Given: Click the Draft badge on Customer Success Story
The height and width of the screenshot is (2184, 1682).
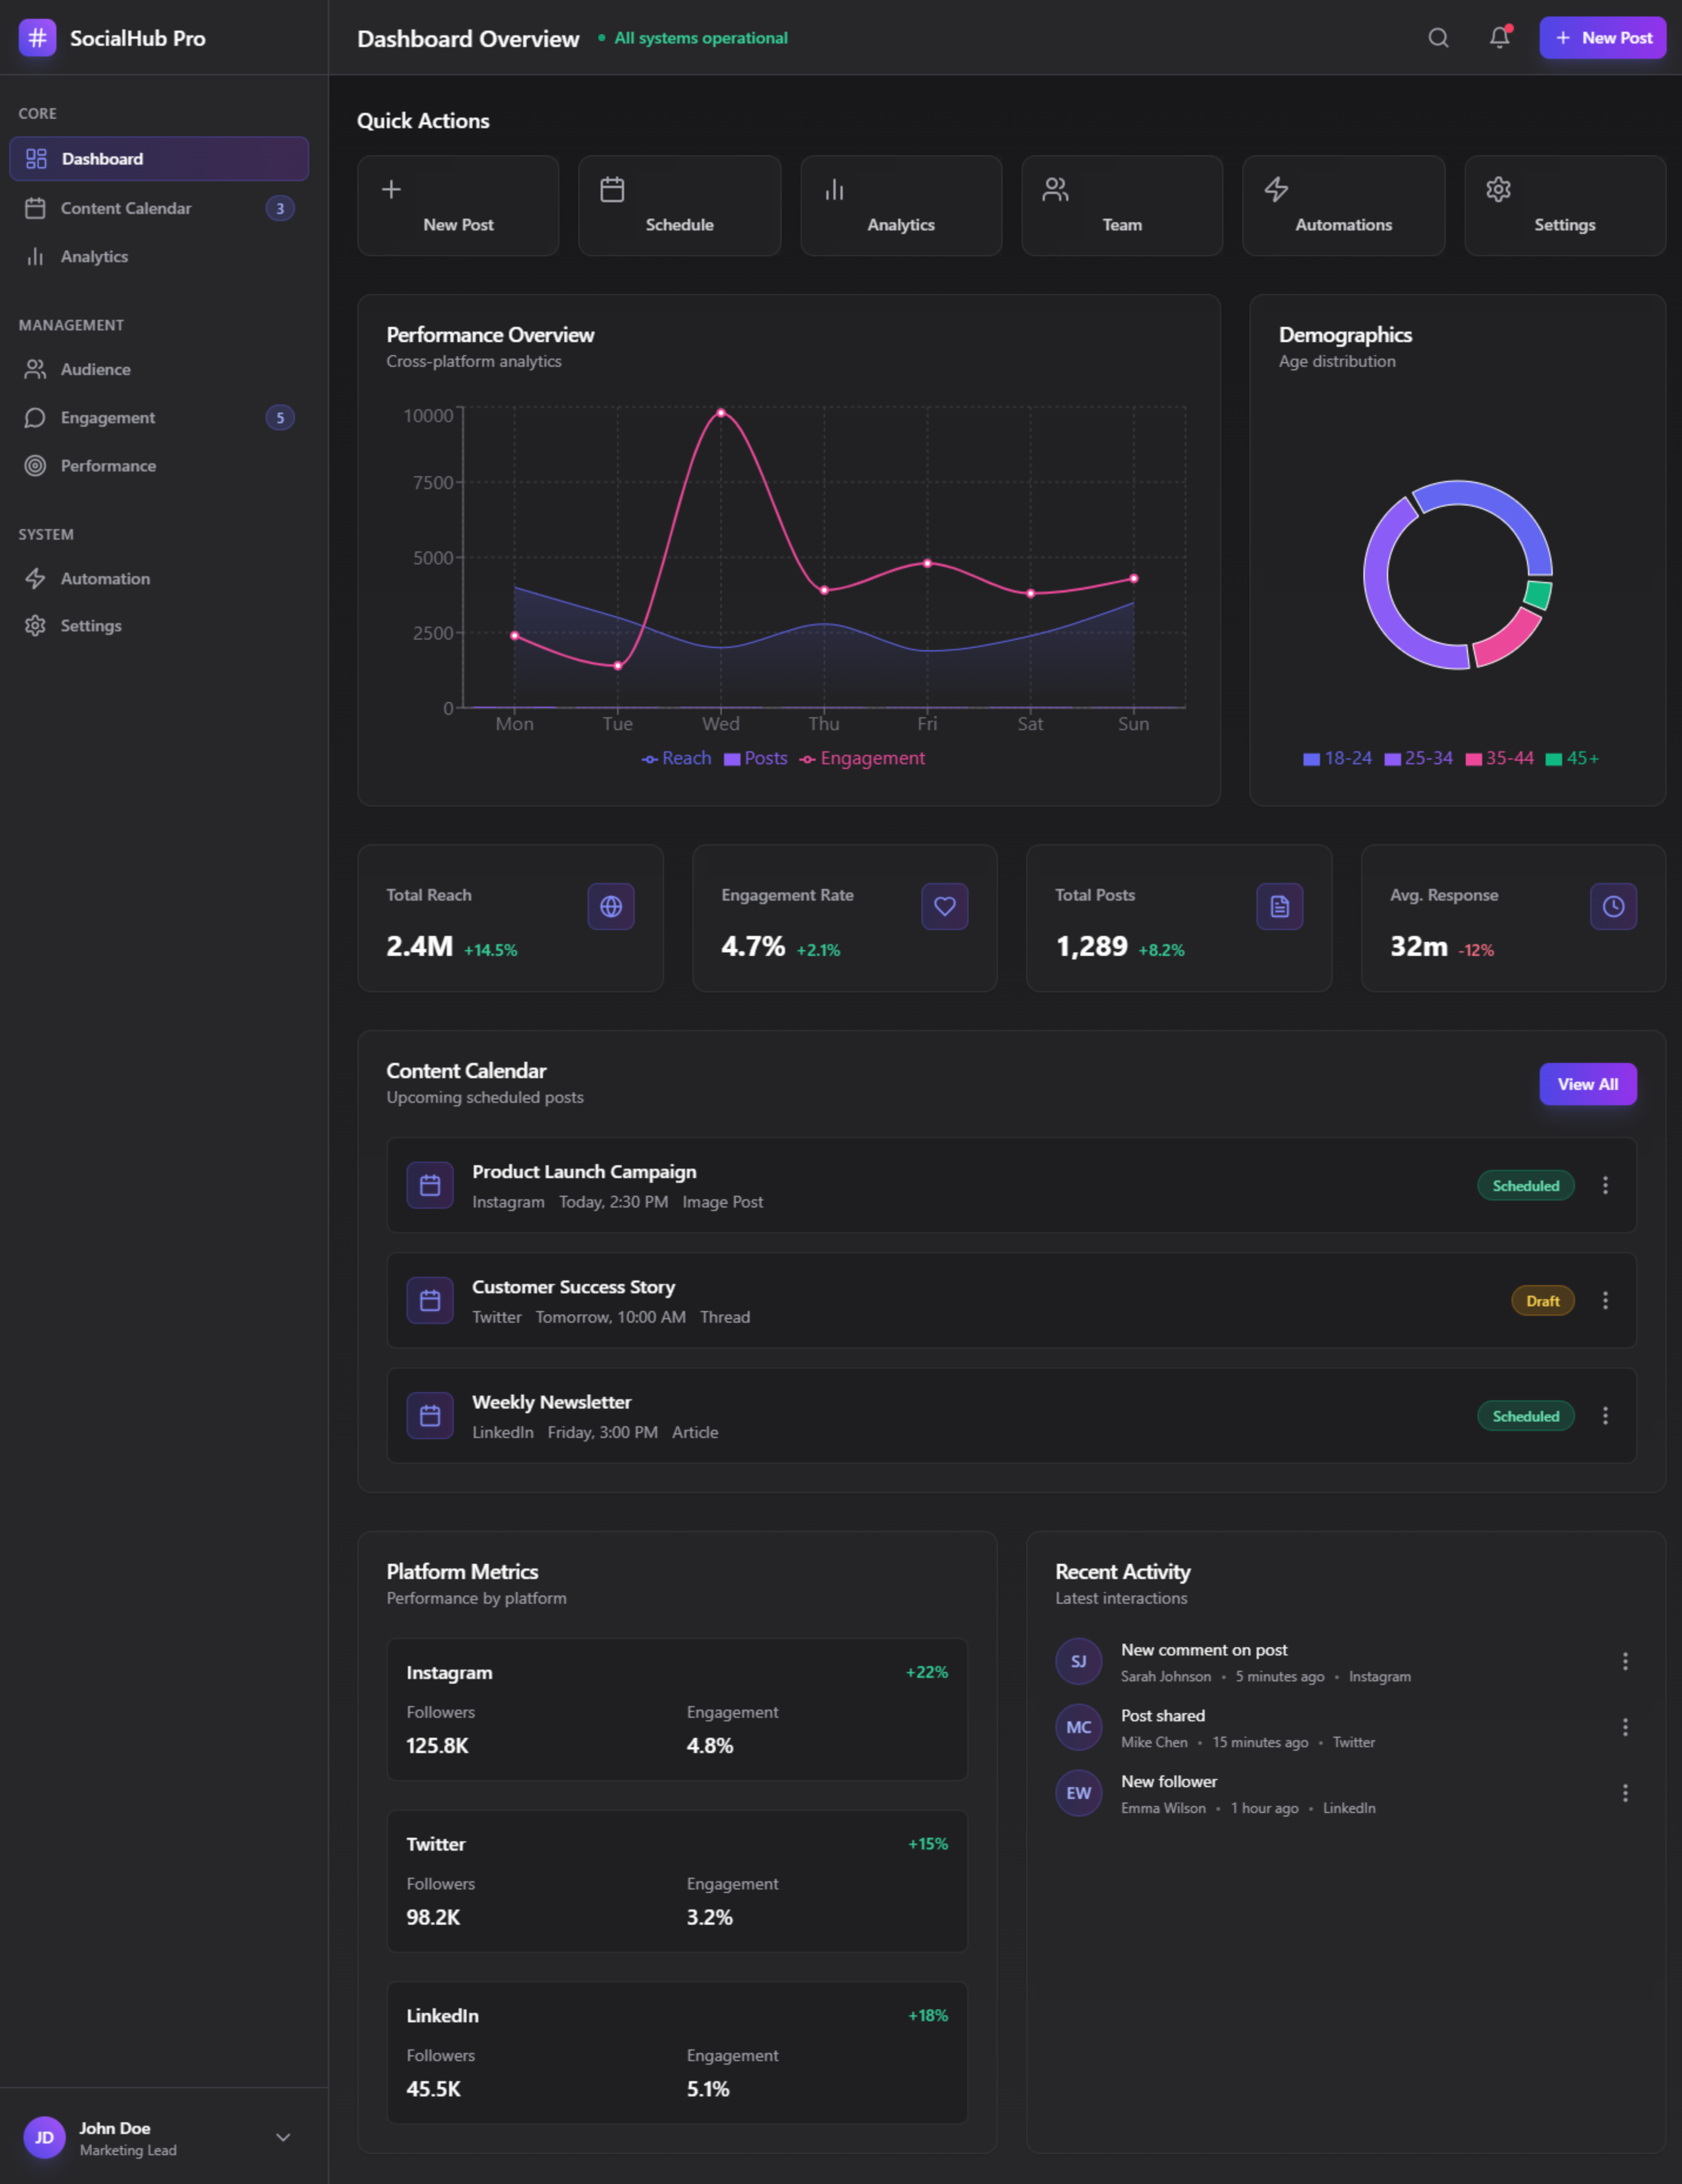Looking at the screenshot, I should tap(1543, 1300).
